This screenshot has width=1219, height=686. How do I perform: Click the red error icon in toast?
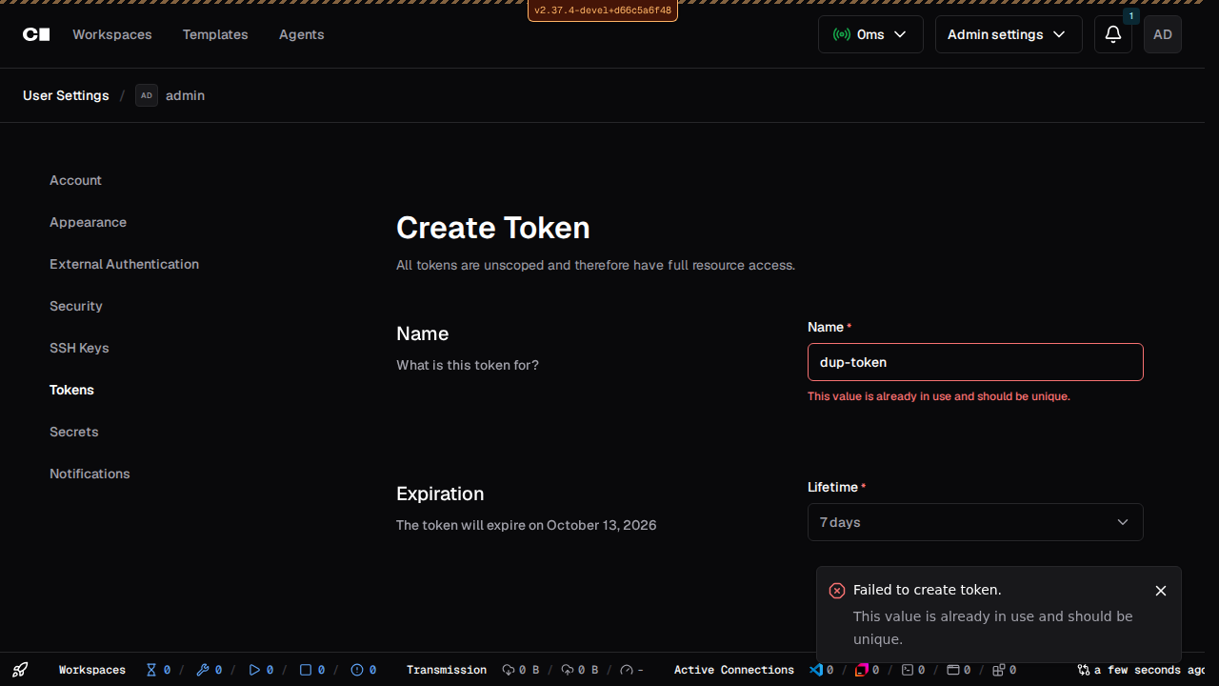tap(837, 591)
